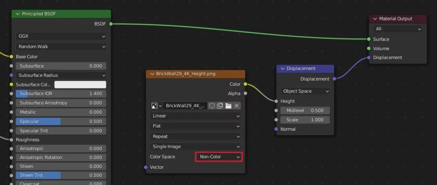437x185 pixels.
Task: Click the Specular value slider
Action: point(61,122)
